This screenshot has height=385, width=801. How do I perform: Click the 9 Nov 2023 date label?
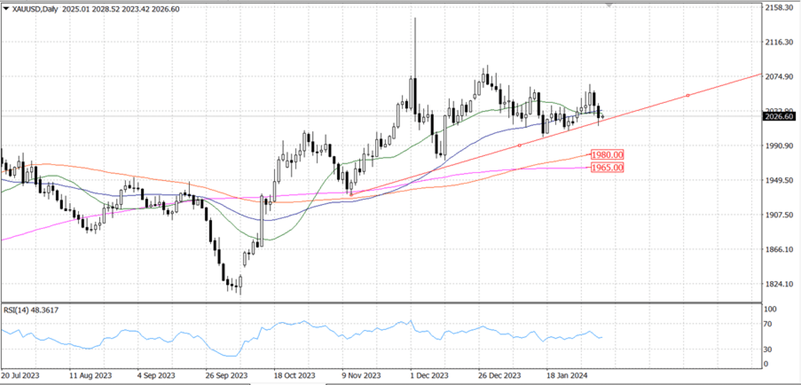click(x=361, y=375)
